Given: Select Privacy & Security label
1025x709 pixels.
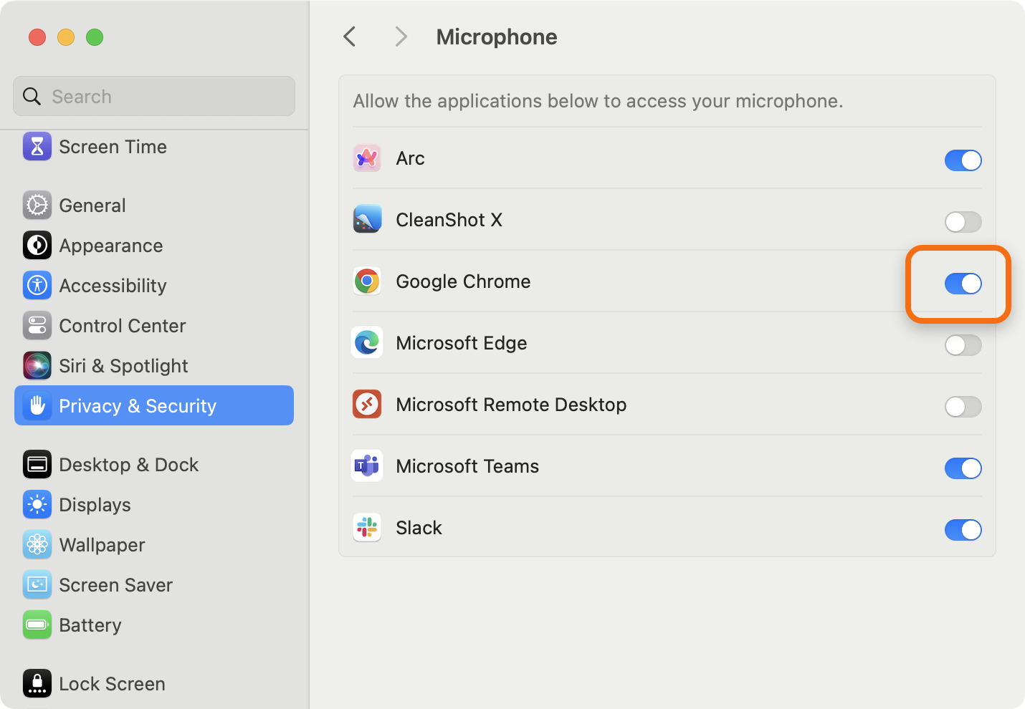Looking at the screenshot, I should pos(138,406).
